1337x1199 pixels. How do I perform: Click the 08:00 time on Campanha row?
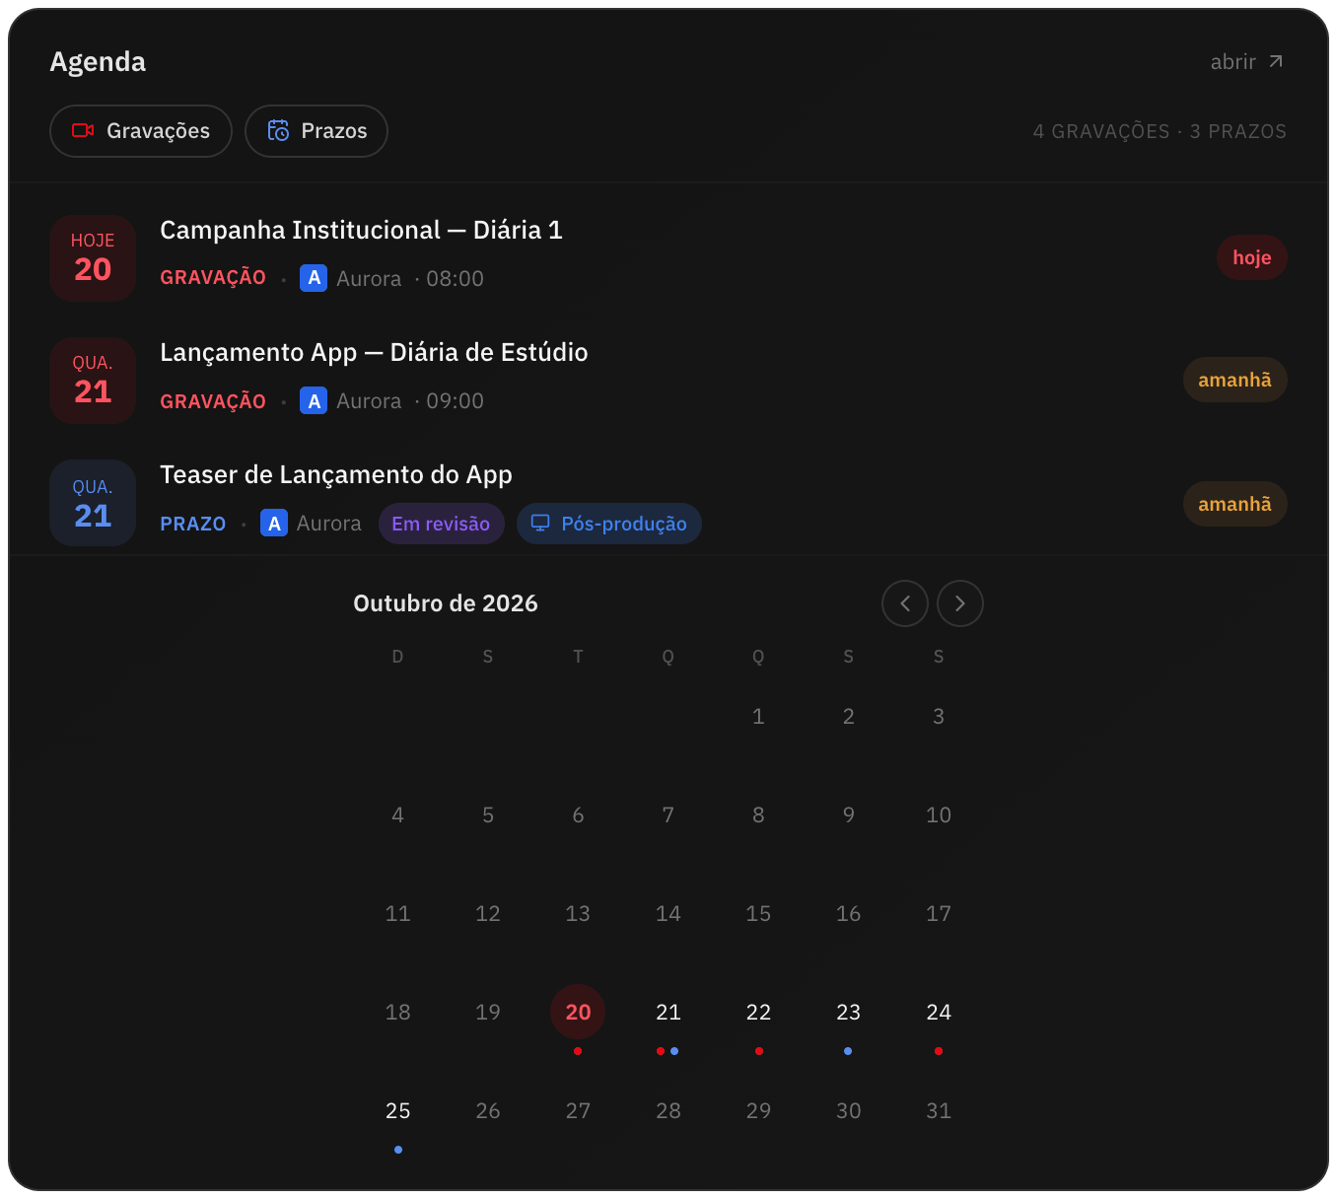pyautogui.click(x=456, y=279)
